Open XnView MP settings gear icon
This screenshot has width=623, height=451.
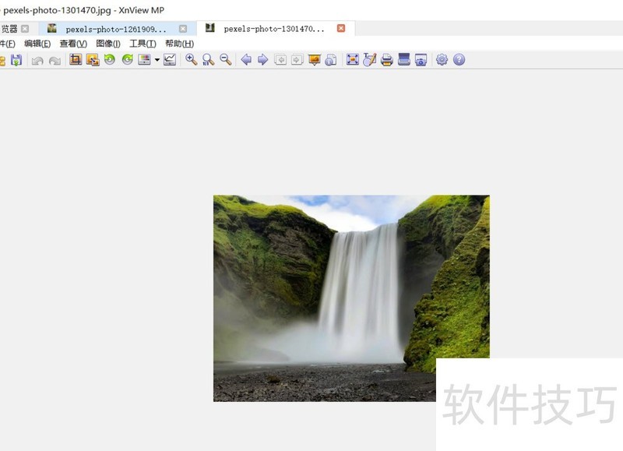(x=441, y=59)
